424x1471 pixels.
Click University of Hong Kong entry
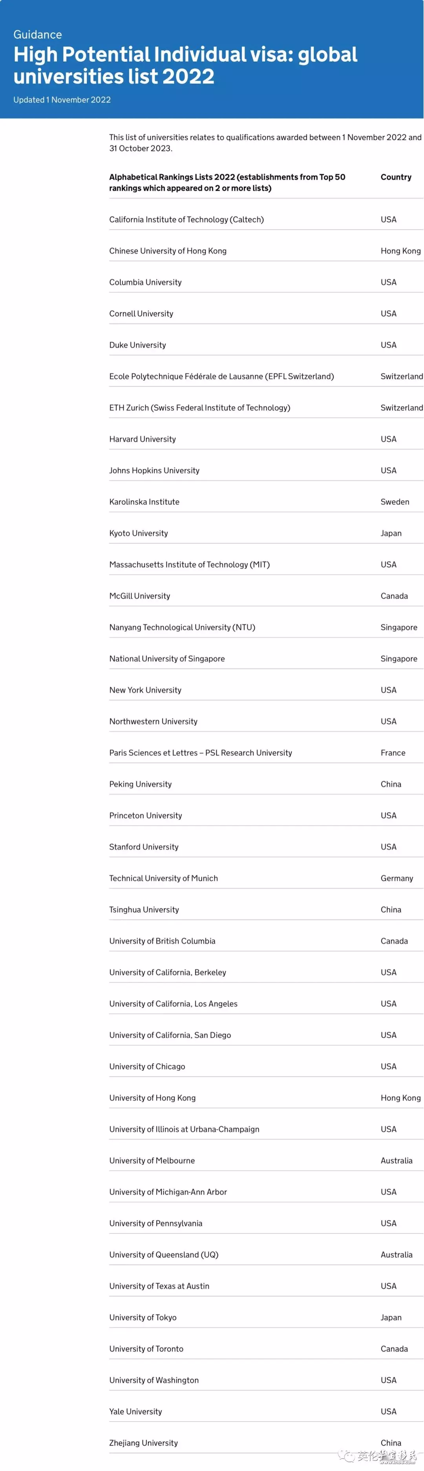coord(152,1097)
